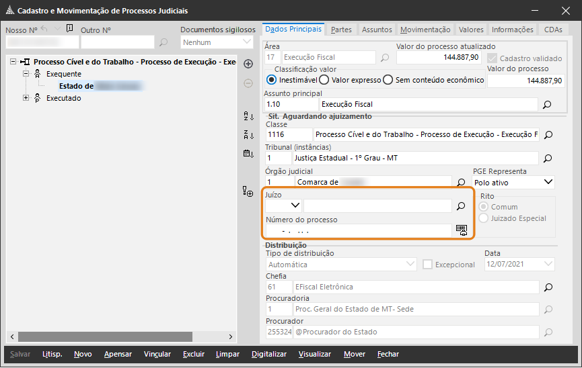Choose Sem conteúdo econômico radio option
Viewport: 582px width, 368px height.
(x=388, y=80)
